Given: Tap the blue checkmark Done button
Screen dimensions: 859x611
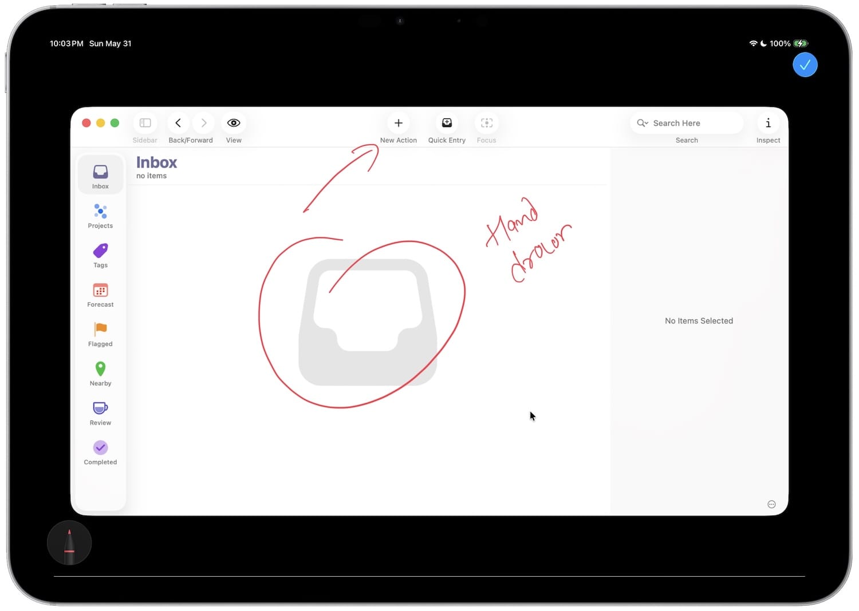Looking at the screenshot, I should 805,65.
